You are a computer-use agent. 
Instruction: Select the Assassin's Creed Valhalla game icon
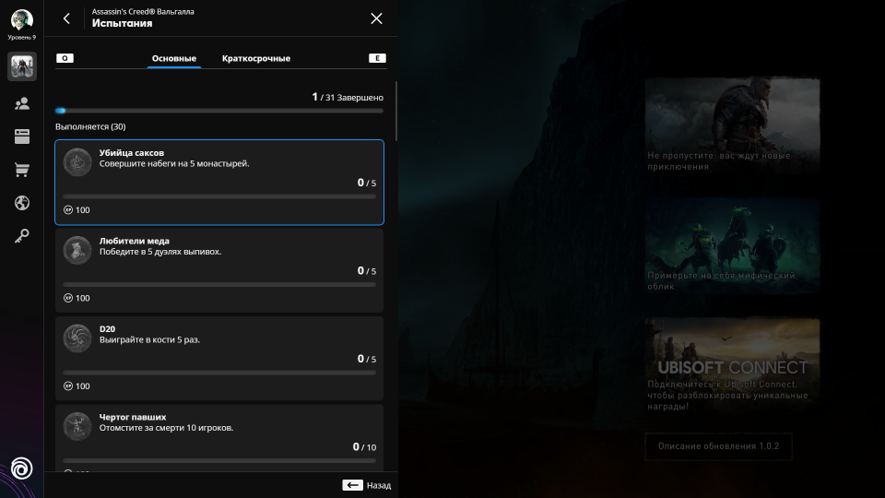(x=22, y=66)
